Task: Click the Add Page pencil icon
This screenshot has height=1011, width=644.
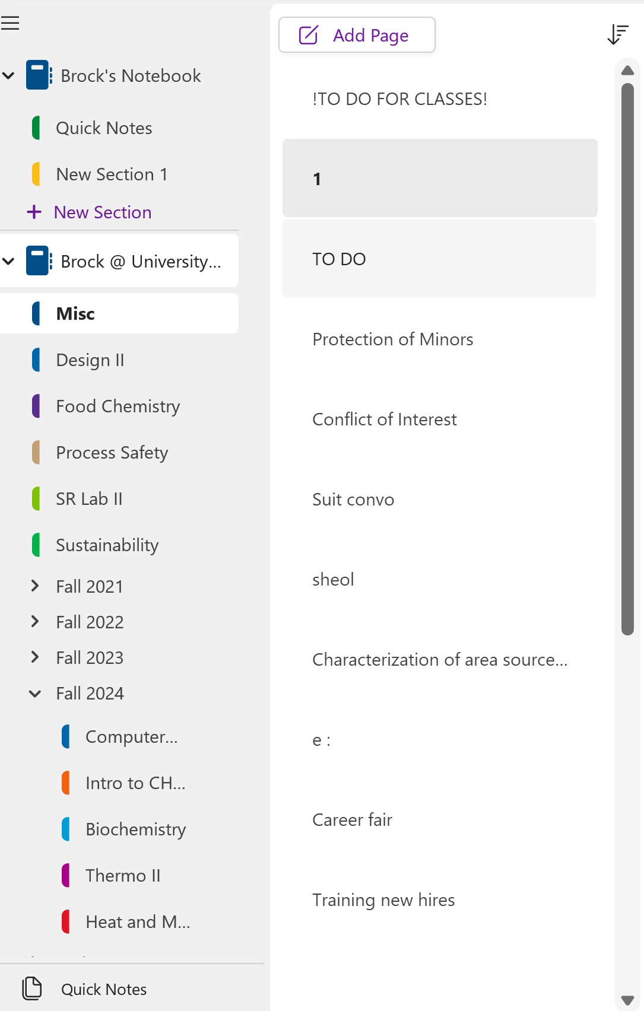Action: tap(309, 35)
